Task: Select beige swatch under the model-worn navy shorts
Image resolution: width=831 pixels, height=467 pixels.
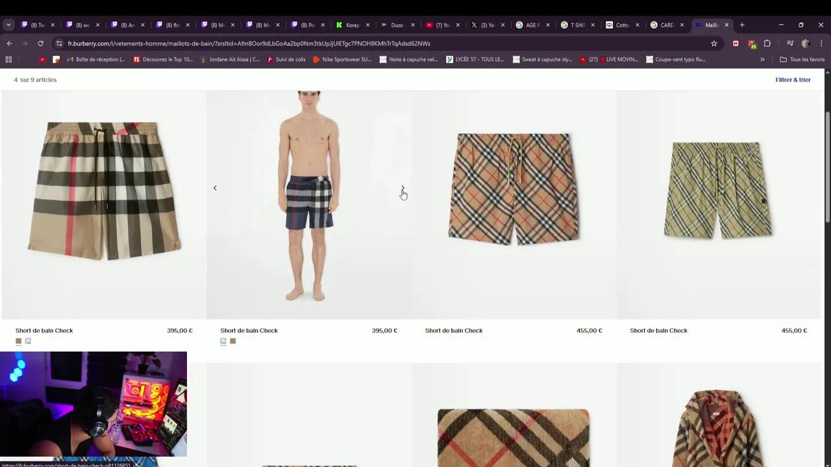Action: [233, 341]
